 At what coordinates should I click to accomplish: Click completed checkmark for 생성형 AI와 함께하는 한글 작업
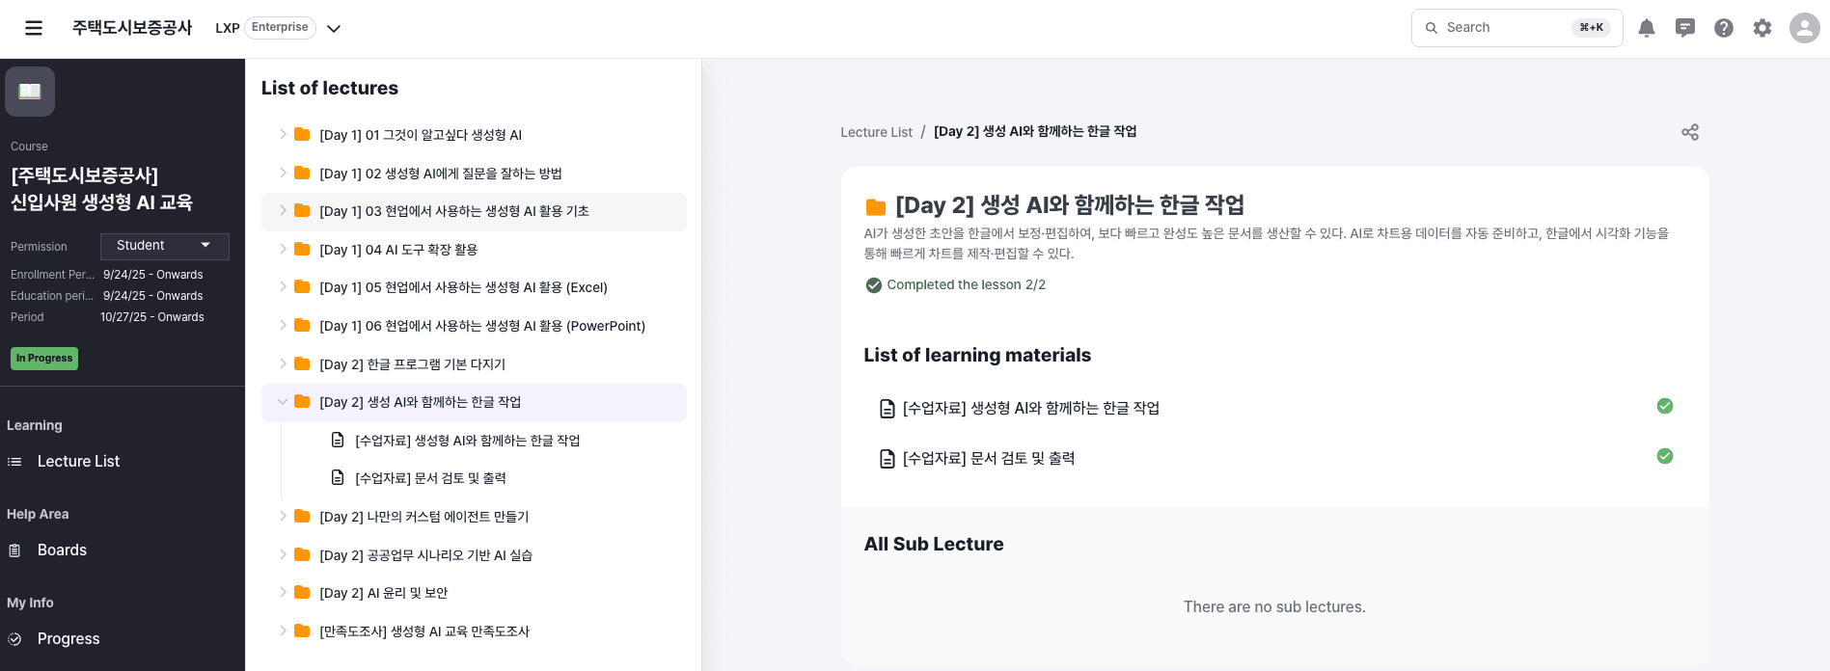[x=1665, y=406]
